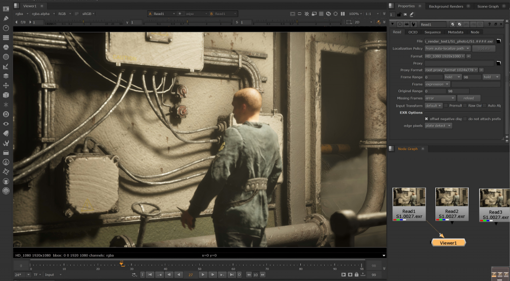Viewport: 510px width, 281px height.
Task: Open the Draw tools brush icon
Action: point(6,18)
